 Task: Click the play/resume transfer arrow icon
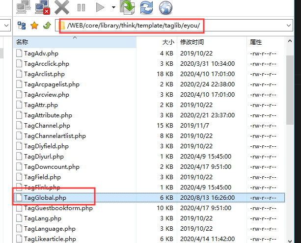coord(100,7)
